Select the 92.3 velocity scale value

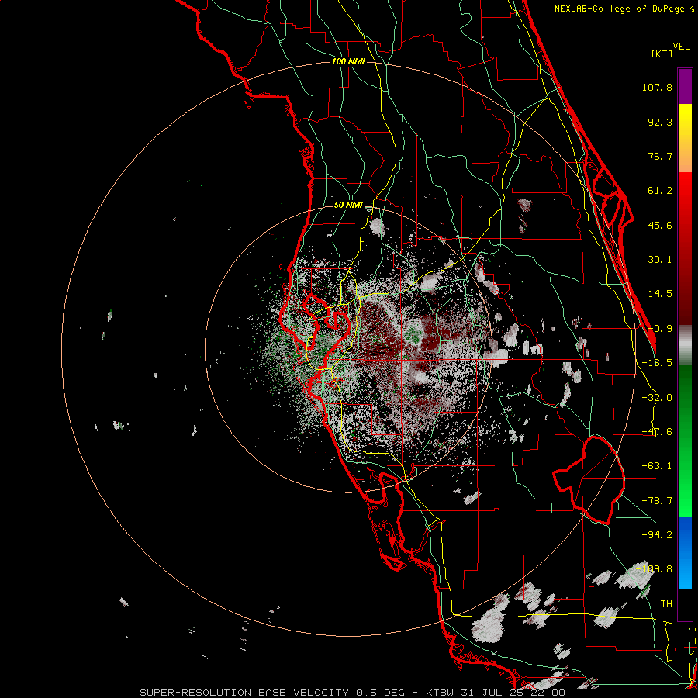click(660, 122)
